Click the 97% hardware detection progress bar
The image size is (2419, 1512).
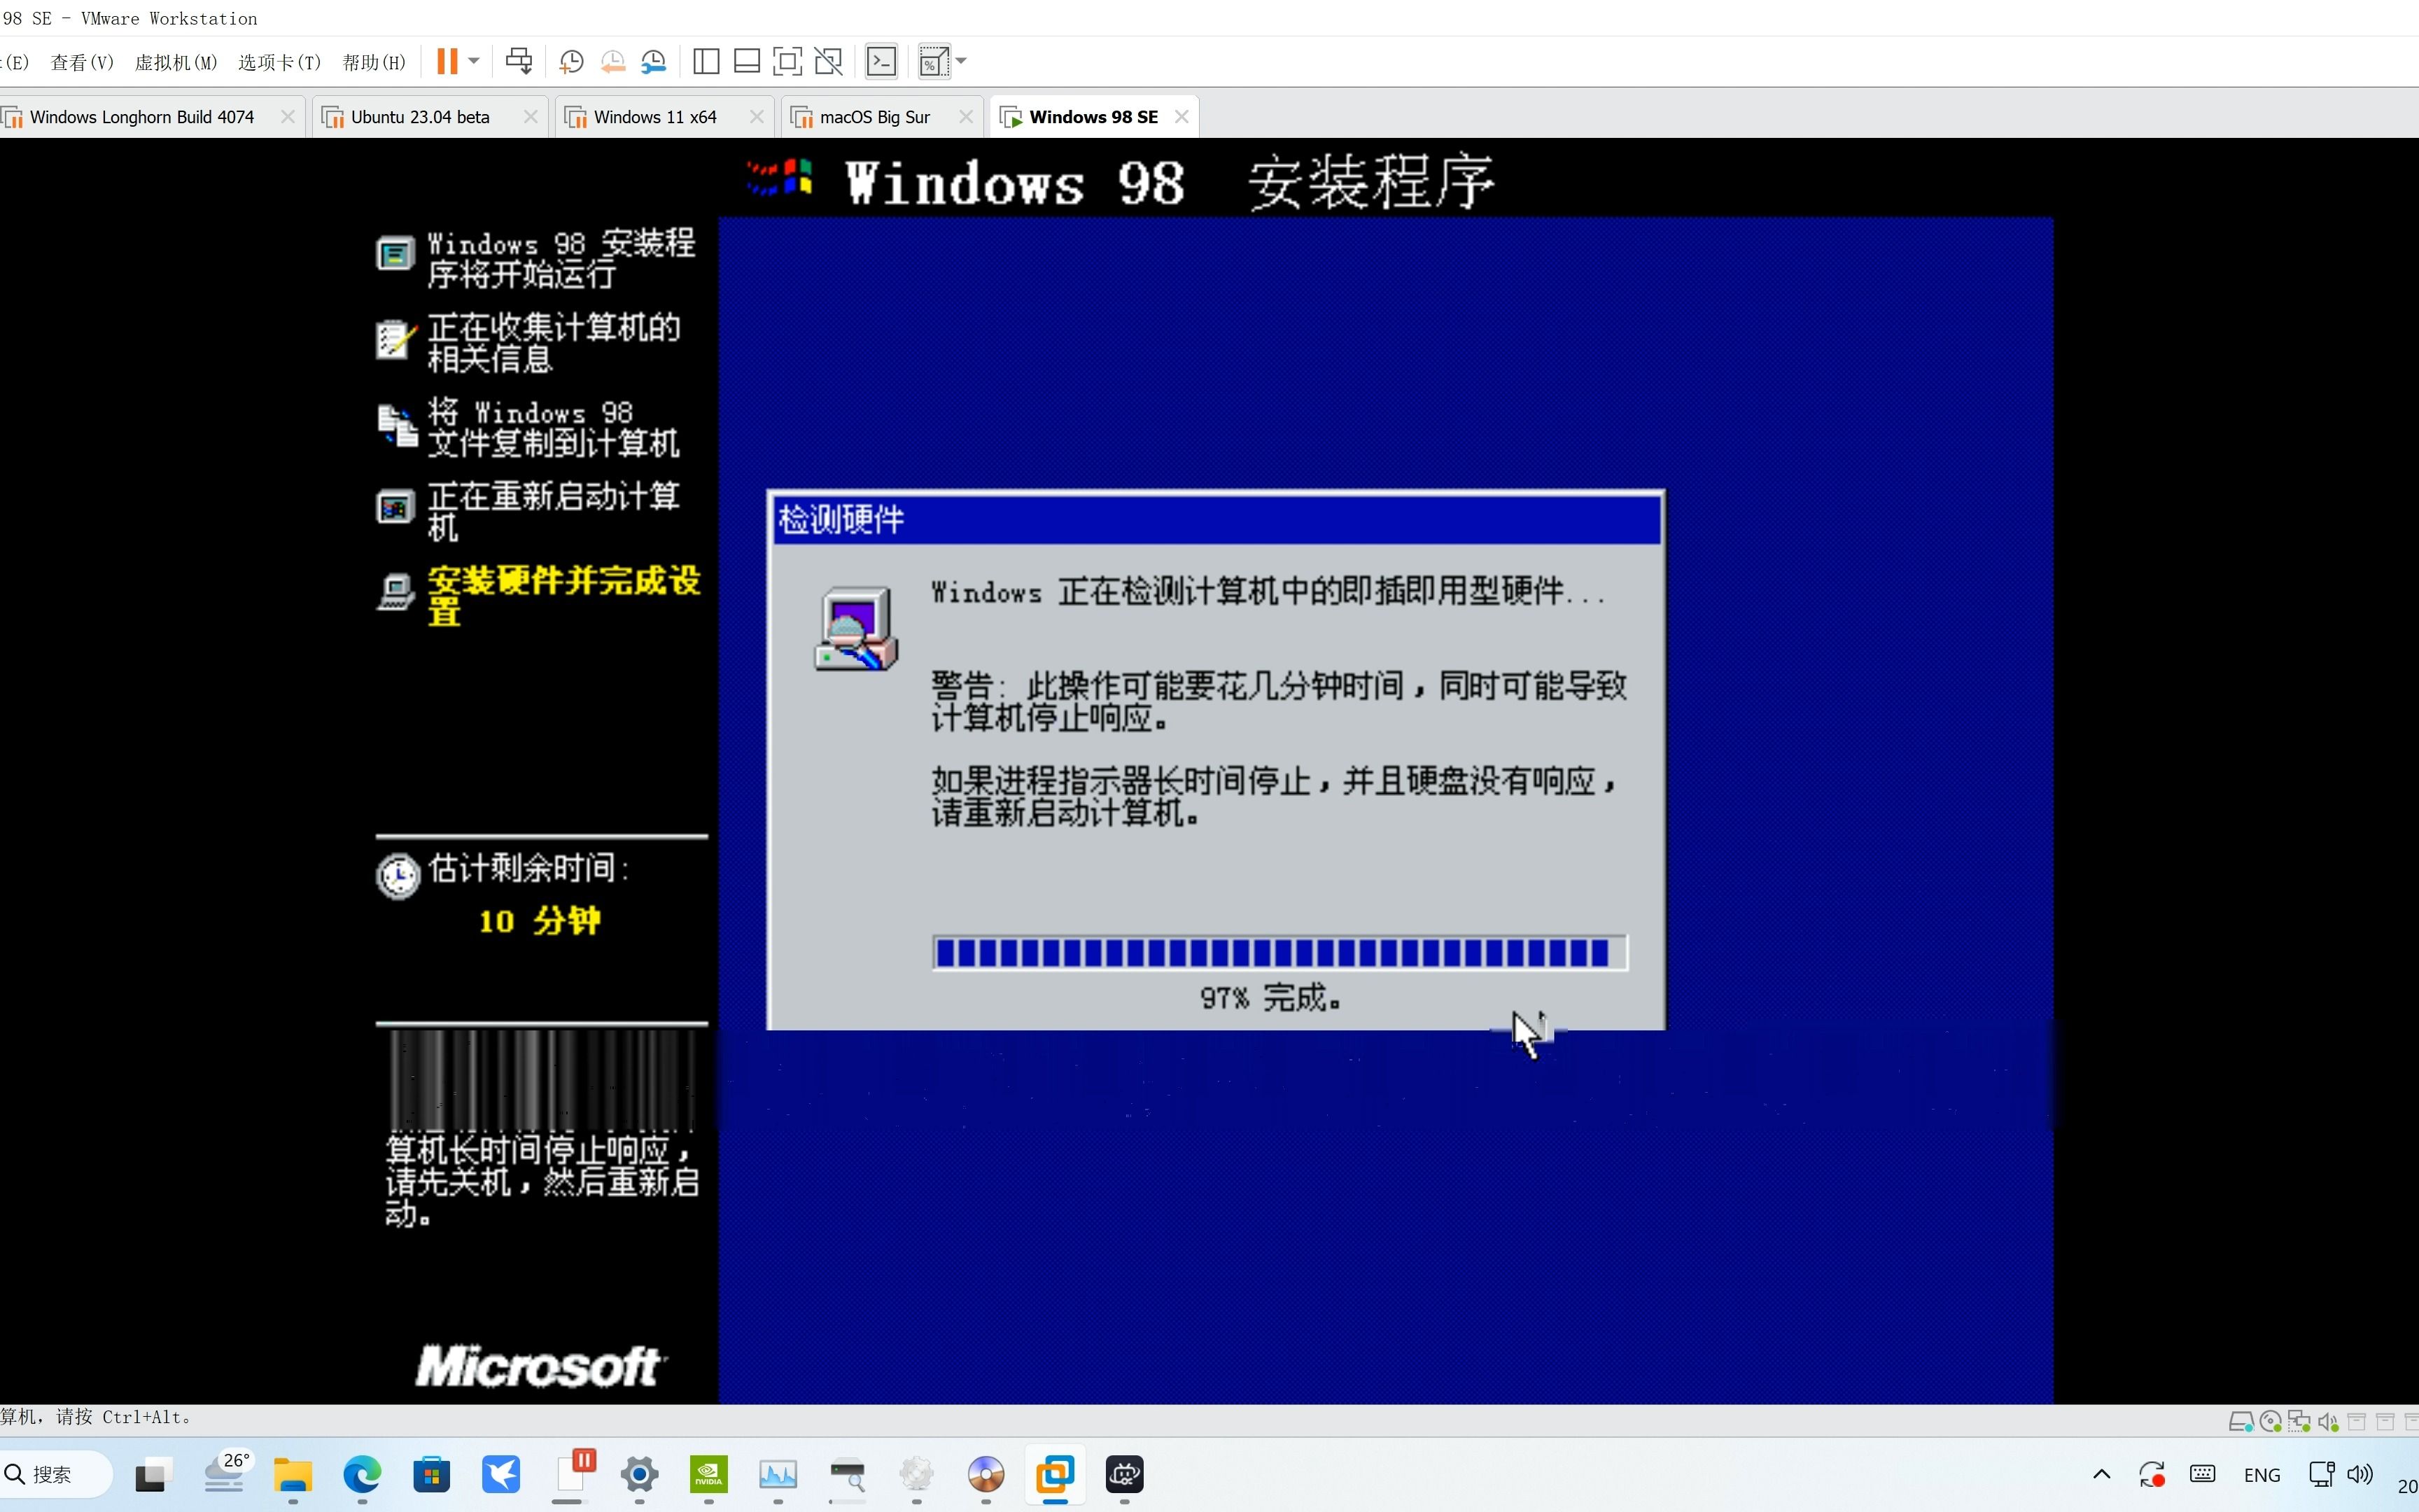1279,952
